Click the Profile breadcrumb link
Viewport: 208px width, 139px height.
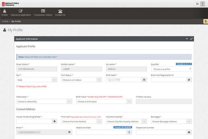(5, 21)
